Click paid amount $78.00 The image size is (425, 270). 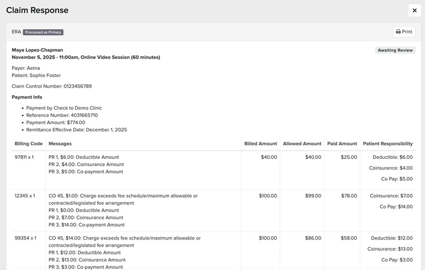coord(349,196)
